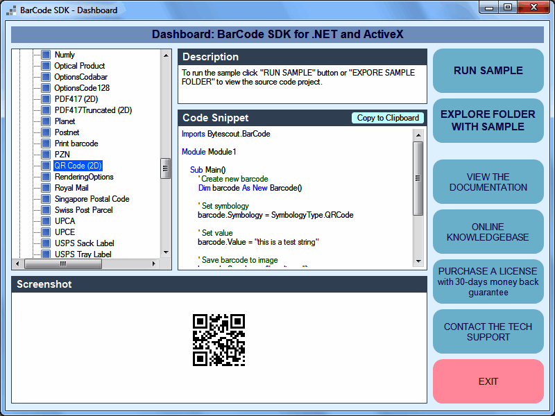
Task: Click the QR code screenshot image
Action: tap(219, 340)
